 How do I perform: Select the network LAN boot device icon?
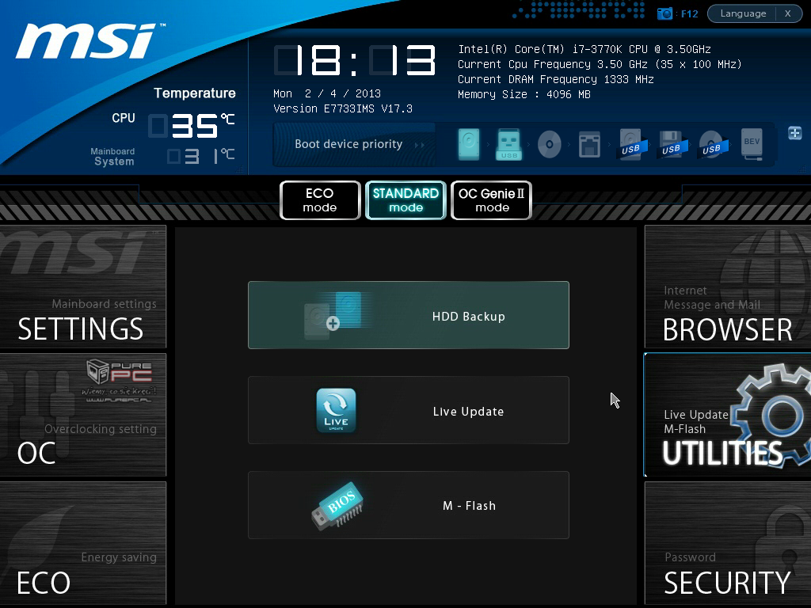click(589, 144)
